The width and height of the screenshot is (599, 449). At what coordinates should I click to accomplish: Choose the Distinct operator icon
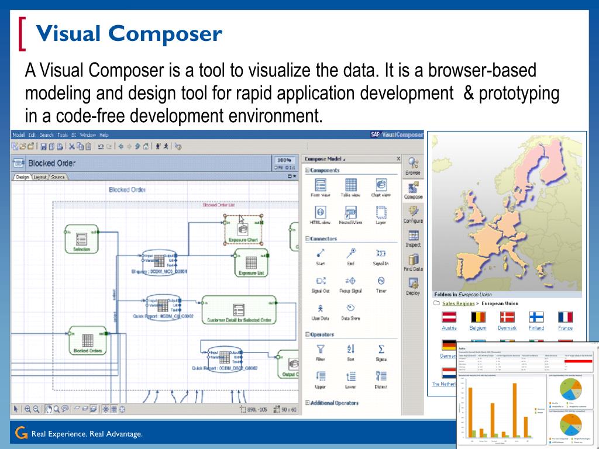click(381, 377)
